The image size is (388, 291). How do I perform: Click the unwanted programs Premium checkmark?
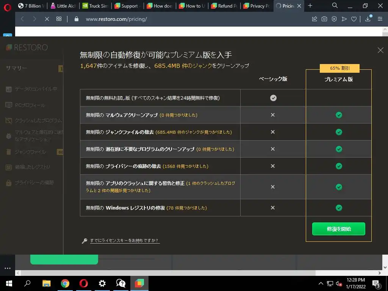coord(339,149)
